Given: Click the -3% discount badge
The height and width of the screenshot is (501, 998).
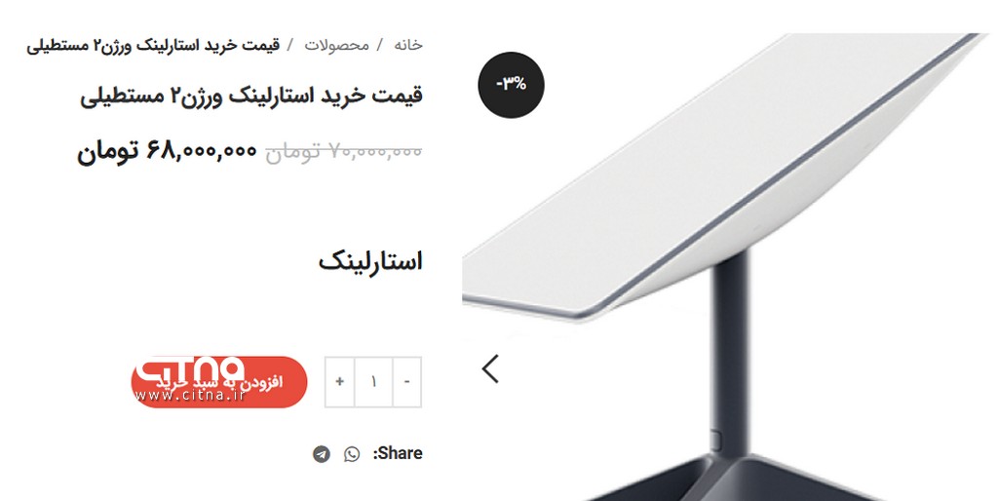Looking at the screenshot, I should [x=511, y=85].
